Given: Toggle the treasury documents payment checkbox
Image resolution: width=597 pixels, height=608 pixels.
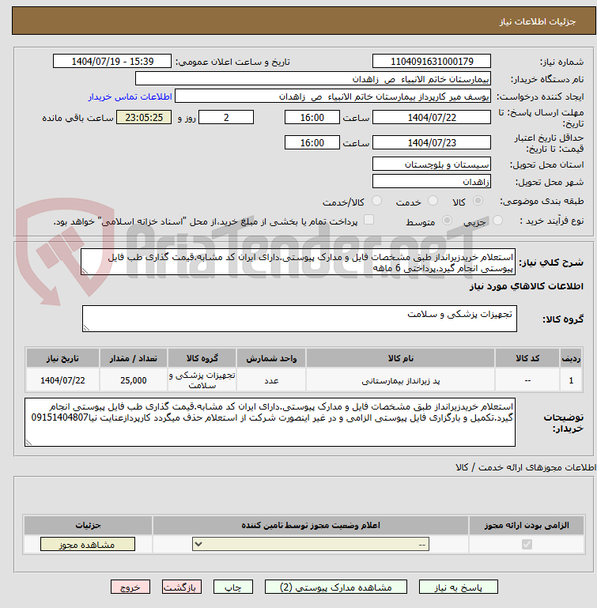Looking at the screenshot, I should [369, 220].
